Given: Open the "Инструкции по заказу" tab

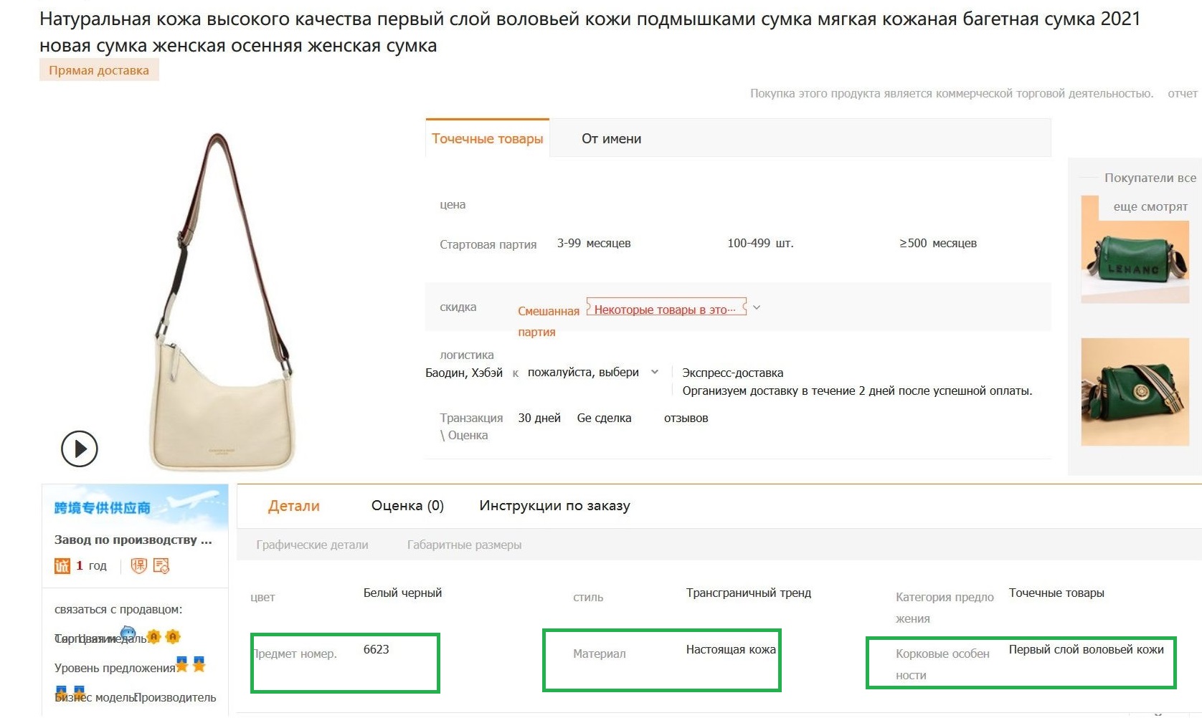Looking at the screenshot, I should coord(554,506).
